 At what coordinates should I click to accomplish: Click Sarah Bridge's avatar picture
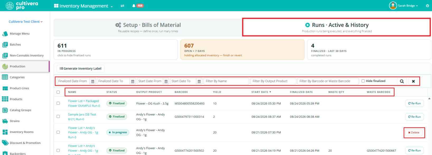[393, 6]
